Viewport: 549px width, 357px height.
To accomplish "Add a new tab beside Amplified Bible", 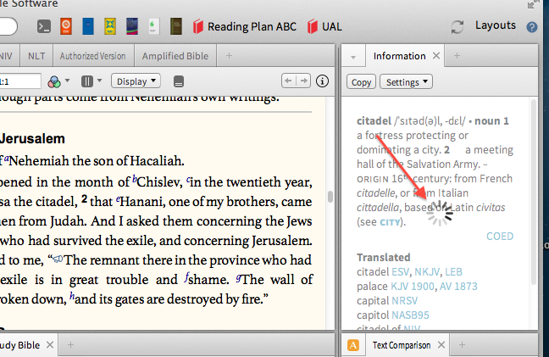I will coord(229,56).
